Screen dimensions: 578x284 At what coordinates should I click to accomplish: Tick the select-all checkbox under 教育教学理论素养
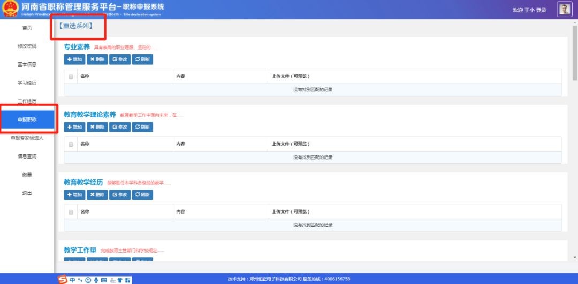pos(71,144)
